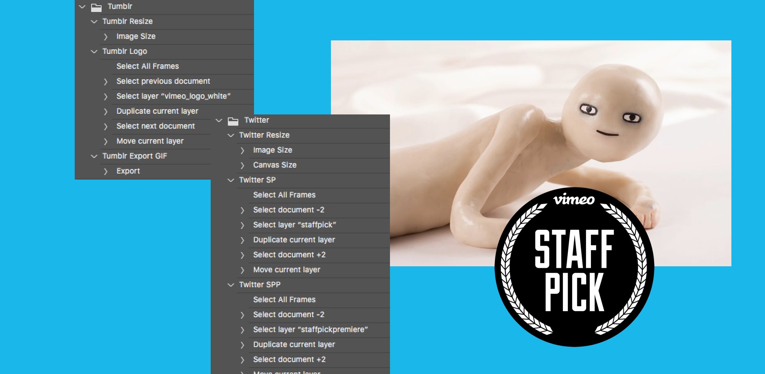The height and width of the screenshot is (374, 765).
Task: Expand Select layer "staffpickpremiere" step
Action: 242,330
